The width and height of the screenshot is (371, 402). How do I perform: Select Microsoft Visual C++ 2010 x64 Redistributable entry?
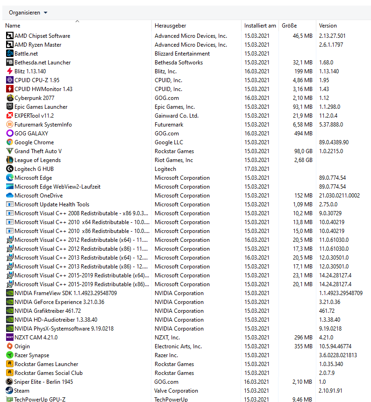(x=82, y=222)
